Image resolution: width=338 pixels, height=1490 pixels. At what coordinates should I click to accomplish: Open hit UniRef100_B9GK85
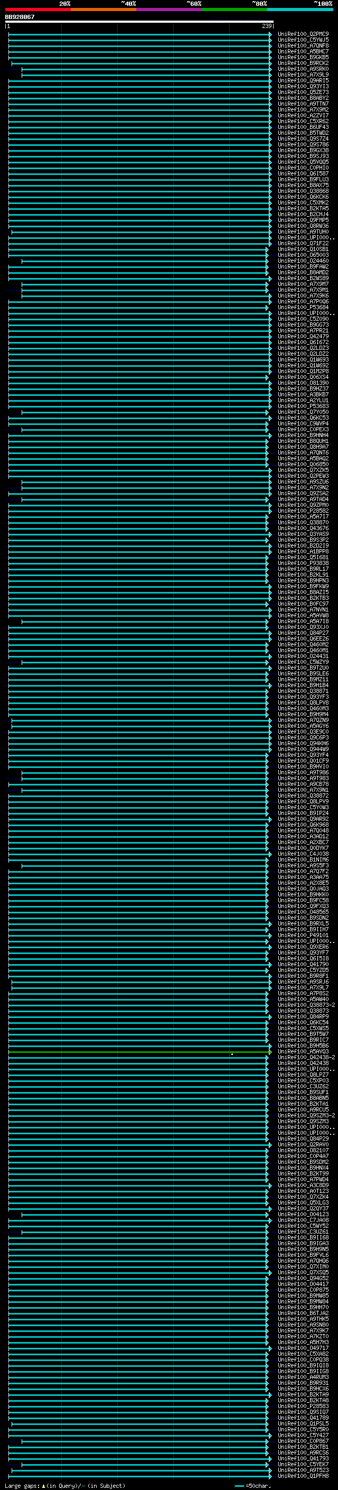303,57
